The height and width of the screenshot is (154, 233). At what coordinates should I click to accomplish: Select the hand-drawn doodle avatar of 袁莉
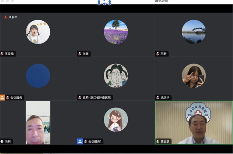(116, 76)
